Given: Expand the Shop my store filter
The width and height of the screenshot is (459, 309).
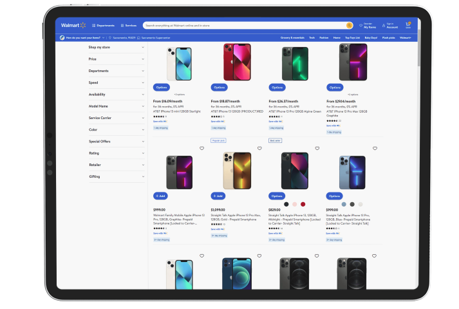Looking at the screenshot, I should coord(117,47).
